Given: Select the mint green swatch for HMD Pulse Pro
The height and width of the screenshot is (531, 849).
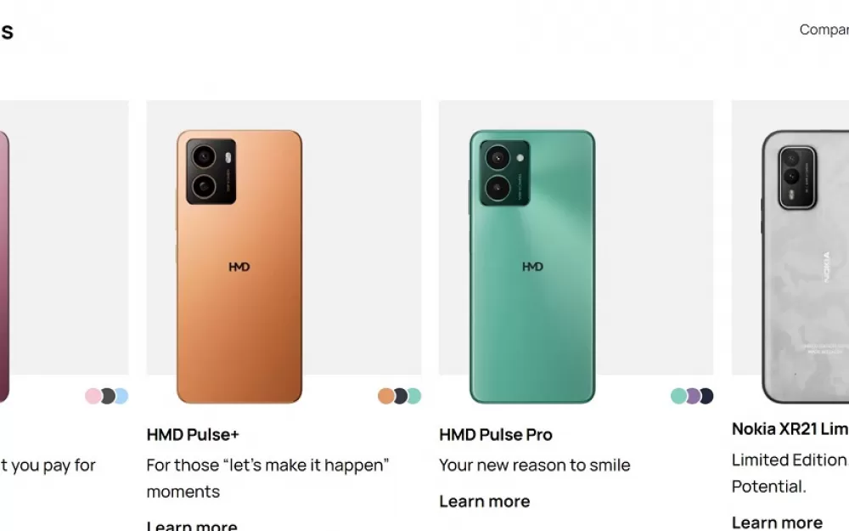Looking at the screenshot, I should [x=678, y=396].
